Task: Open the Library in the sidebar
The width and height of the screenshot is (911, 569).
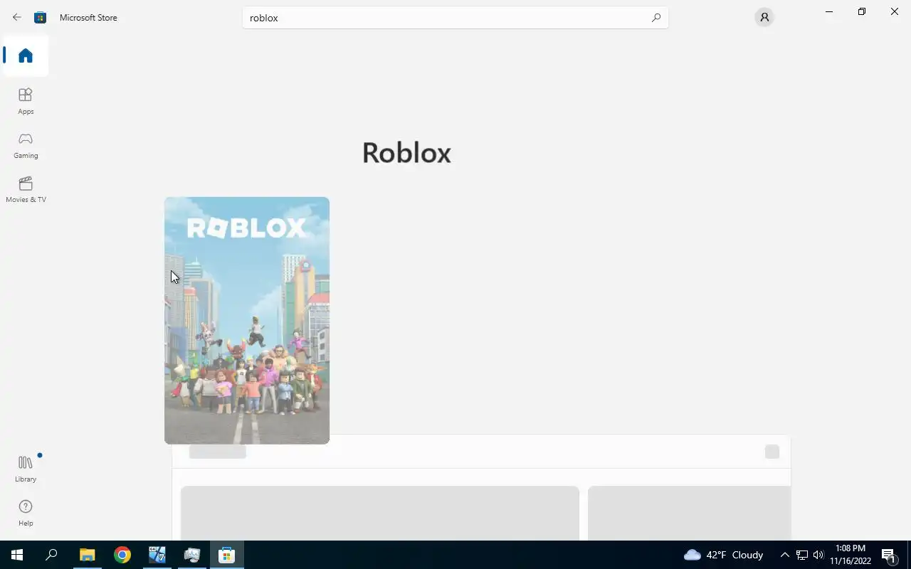Action: click(x=26, y=469)
